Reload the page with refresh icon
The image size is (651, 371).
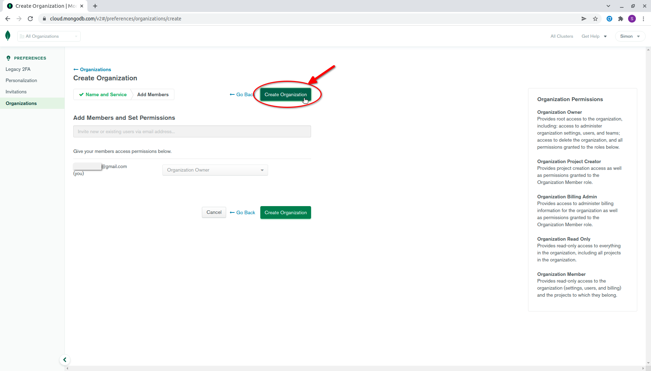pos(30,19)
